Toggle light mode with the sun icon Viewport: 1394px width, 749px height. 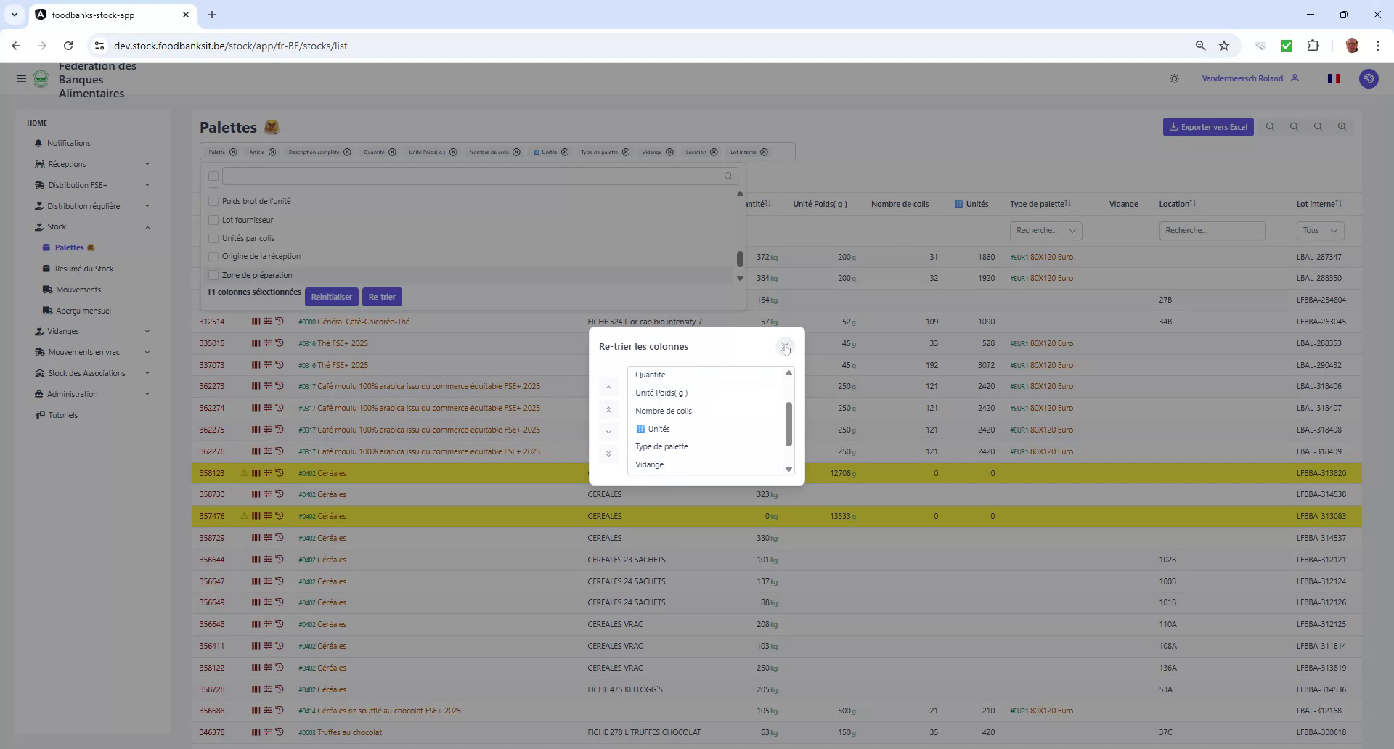[1175, 78]
